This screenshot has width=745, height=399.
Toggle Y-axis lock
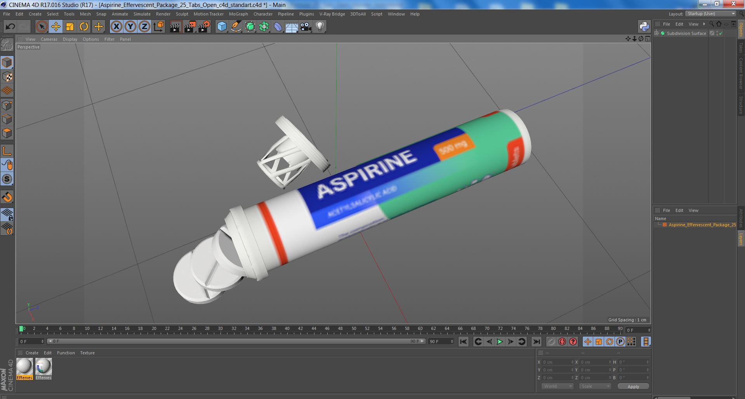(x=130, y=26)
